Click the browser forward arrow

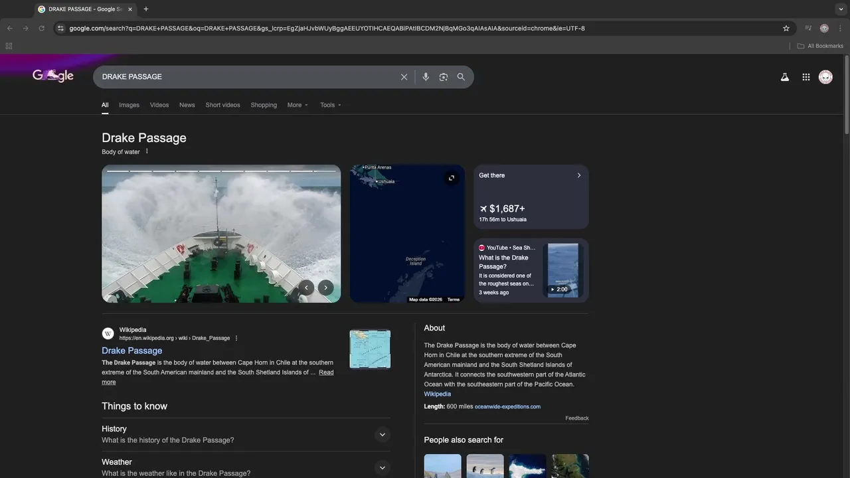point(25,29)
